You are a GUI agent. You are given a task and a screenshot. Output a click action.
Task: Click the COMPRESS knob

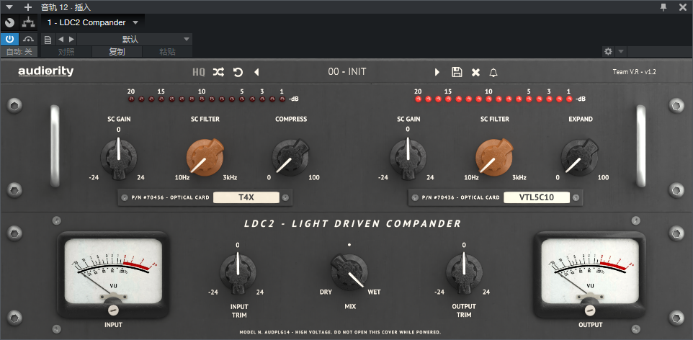(x=290, y=157)
